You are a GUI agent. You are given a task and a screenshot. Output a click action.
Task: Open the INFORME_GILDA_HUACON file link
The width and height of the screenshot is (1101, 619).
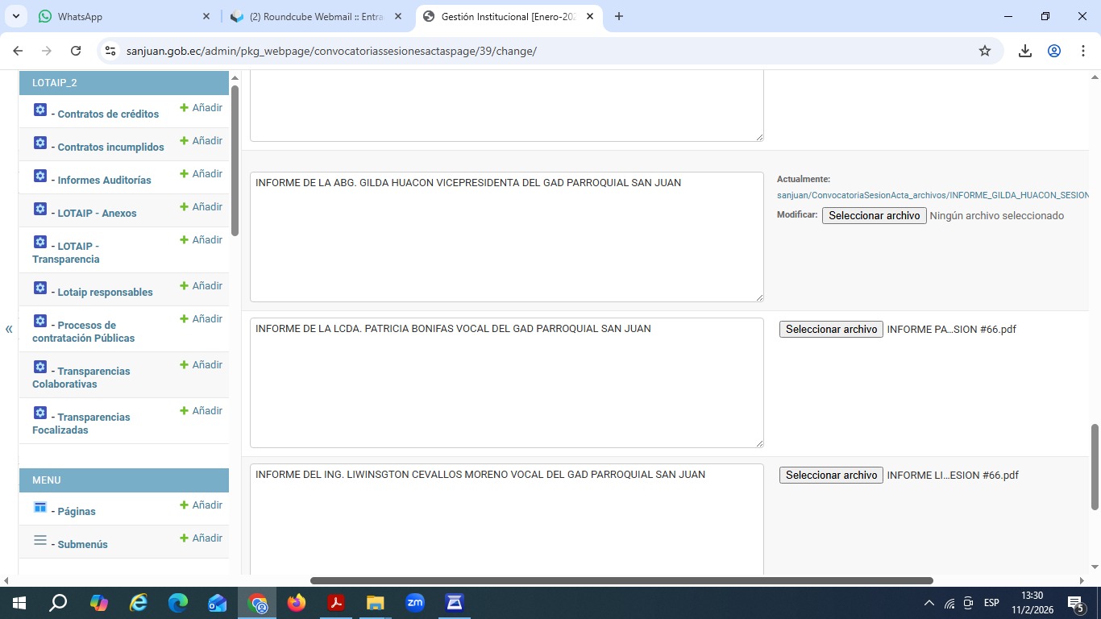tap(933, 195)
